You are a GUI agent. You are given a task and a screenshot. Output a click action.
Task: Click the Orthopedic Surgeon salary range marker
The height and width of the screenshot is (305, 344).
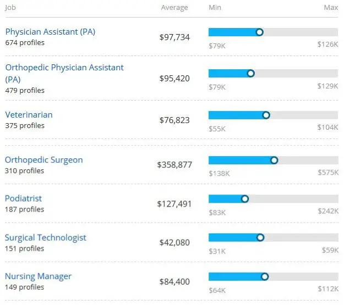[275, 160]
